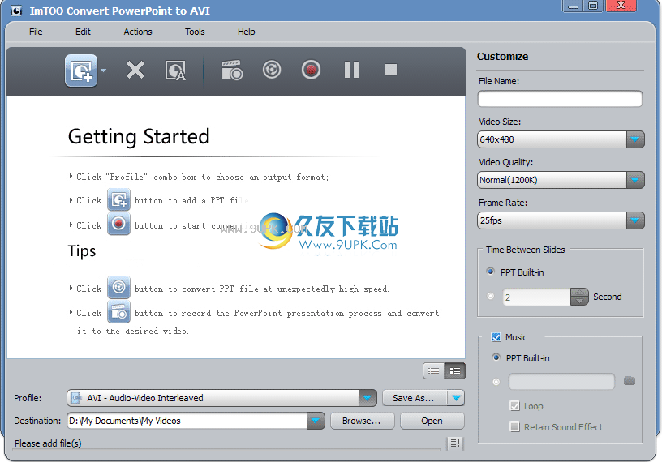The image size is (662, 462).
Task: Click the 'Tips' heading
Action: (x=82, y=250)
